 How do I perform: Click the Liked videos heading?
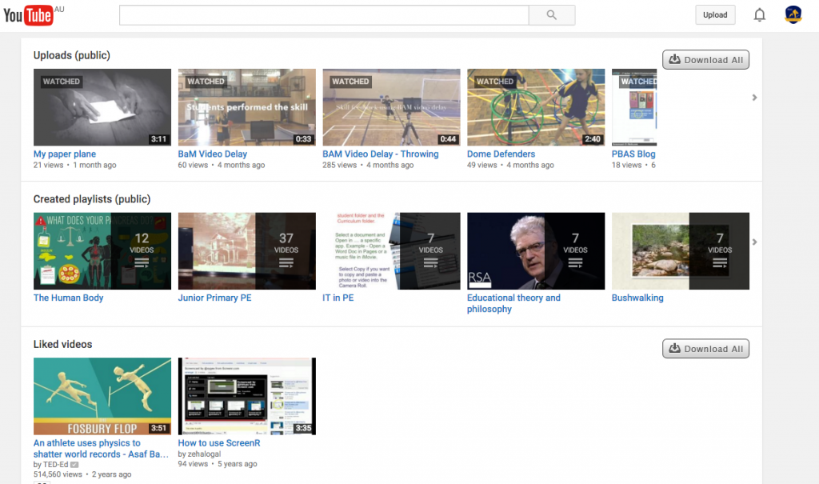point(62,345)
